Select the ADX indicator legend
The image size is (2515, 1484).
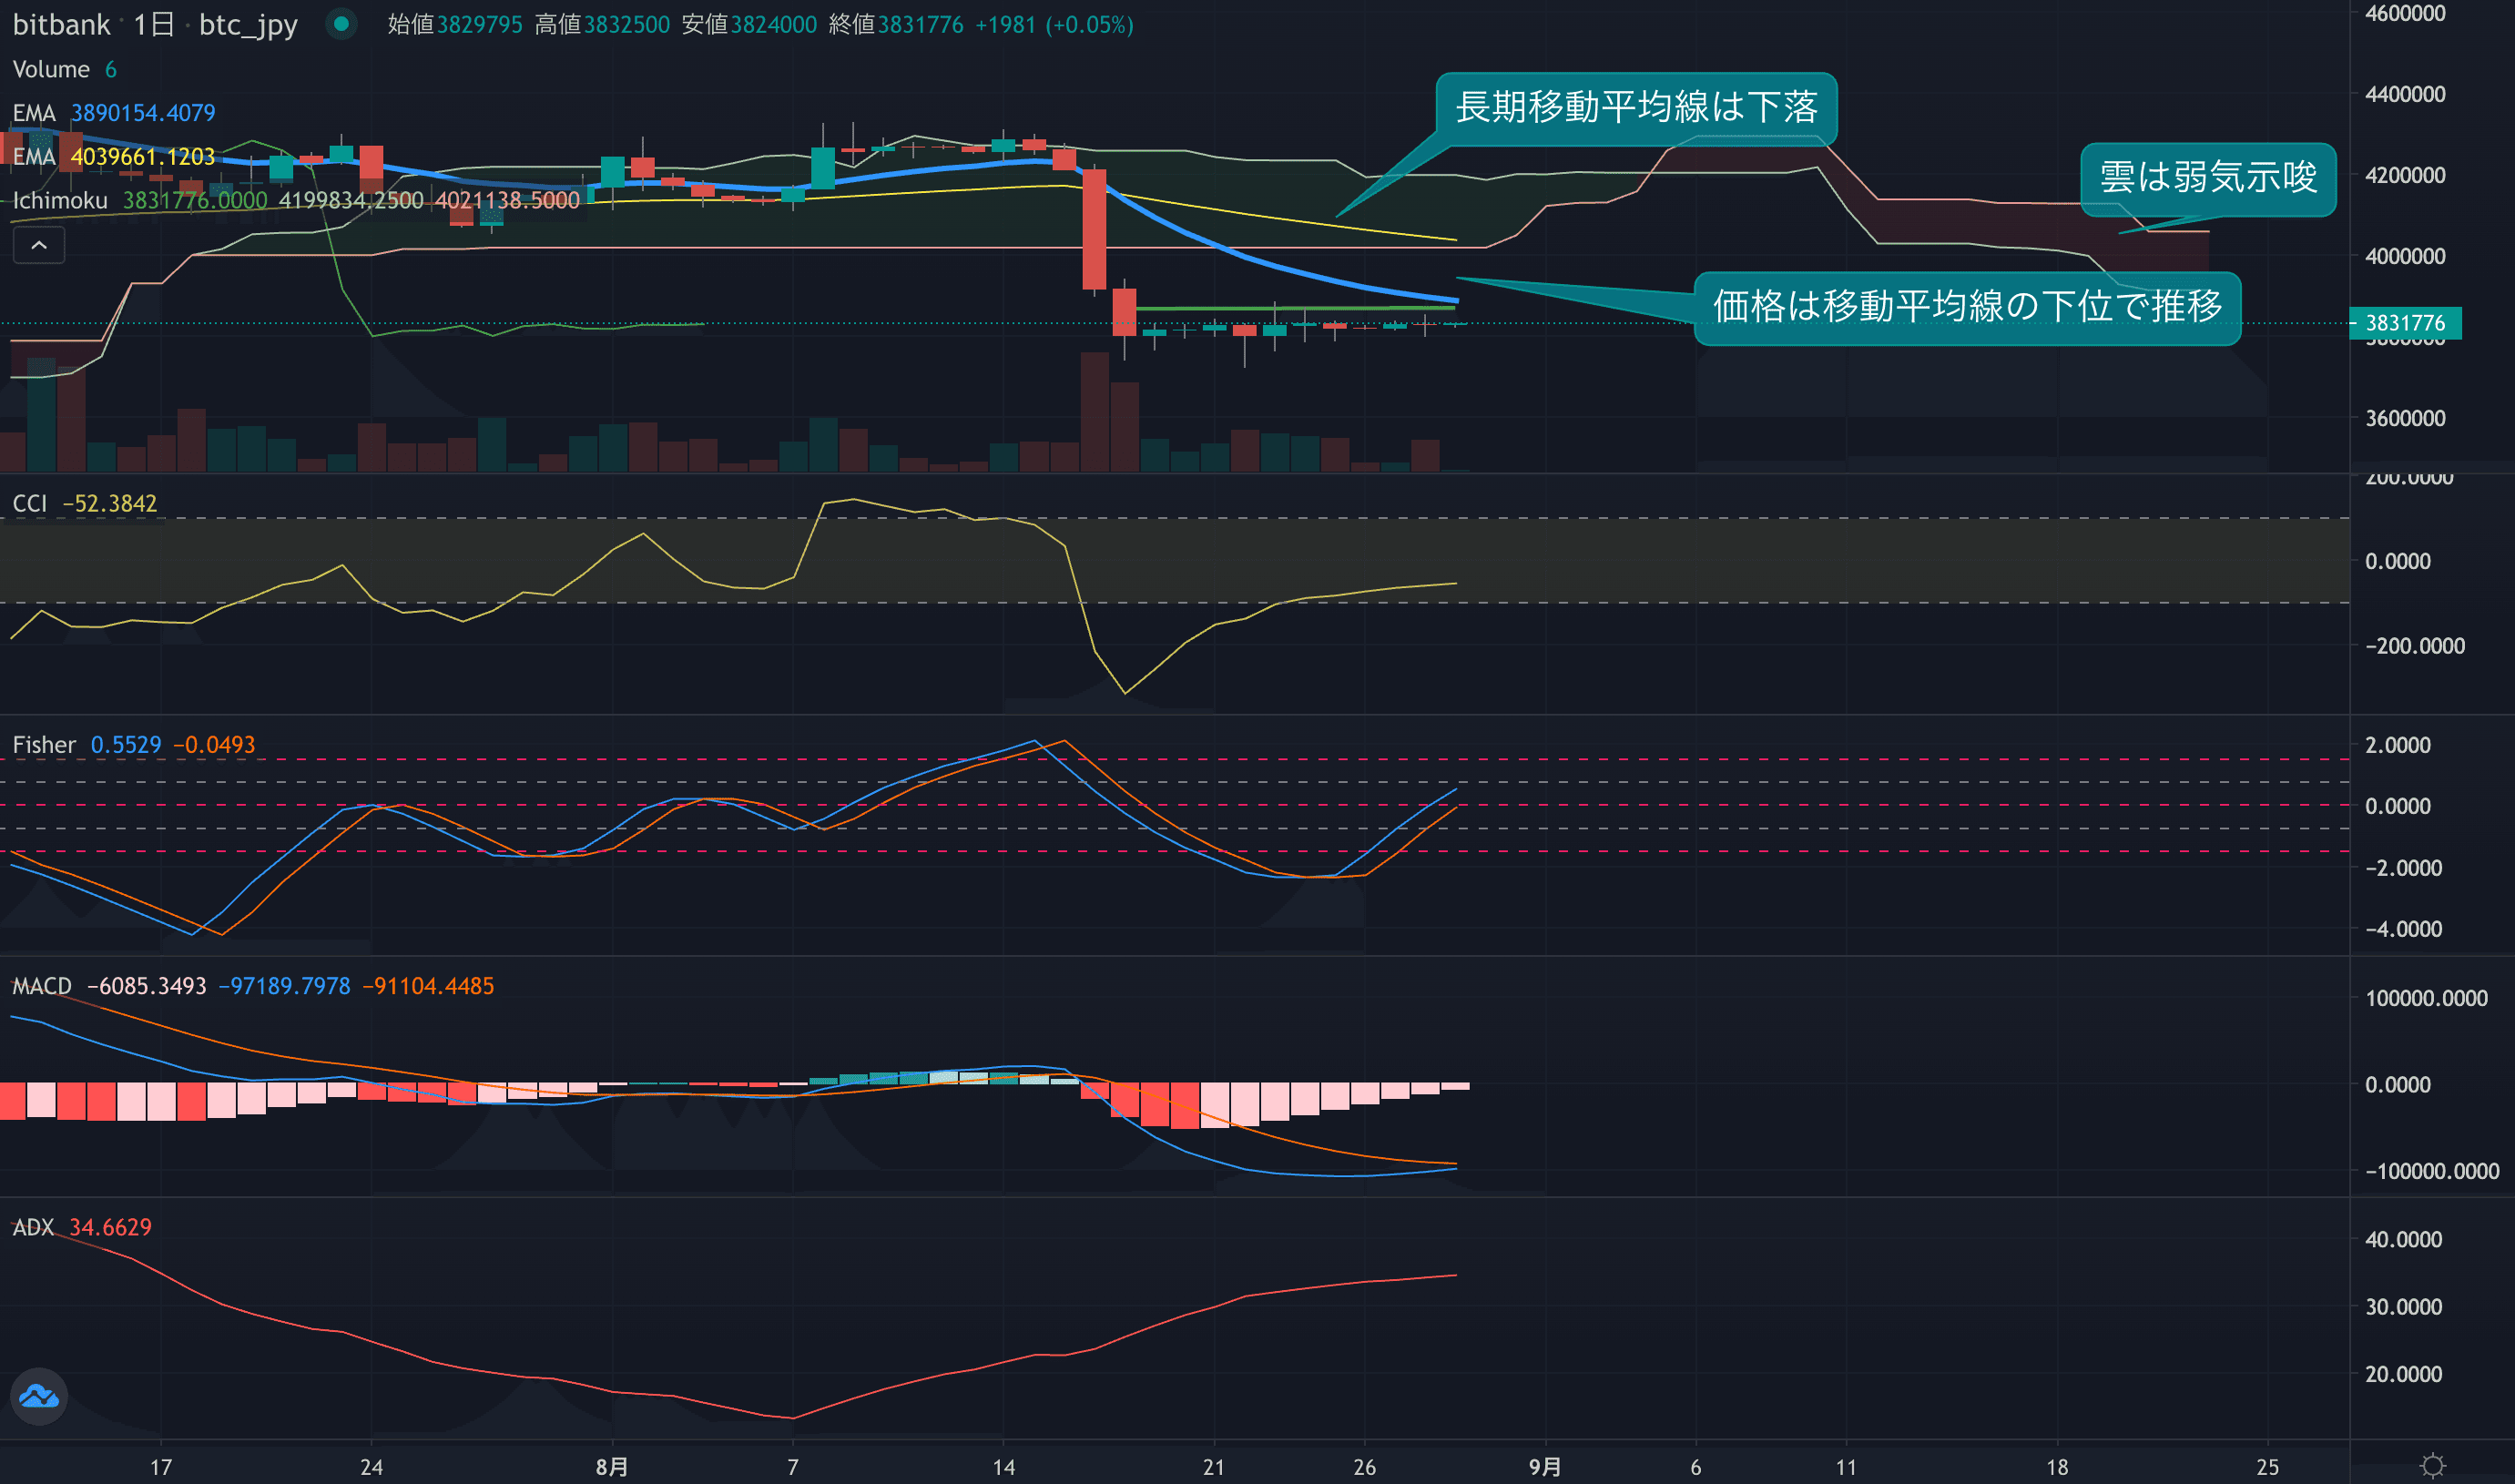[x=33, y=1227]
